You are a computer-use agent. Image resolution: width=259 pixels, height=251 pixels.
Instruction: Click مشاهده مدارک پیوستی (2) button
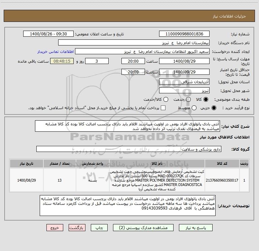pyautogui.click(x=143, y=228)
